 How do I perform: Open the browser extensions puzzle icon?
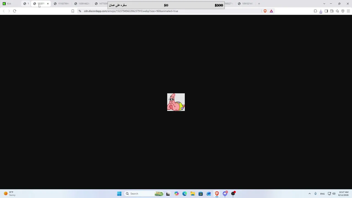pos(315,11)
